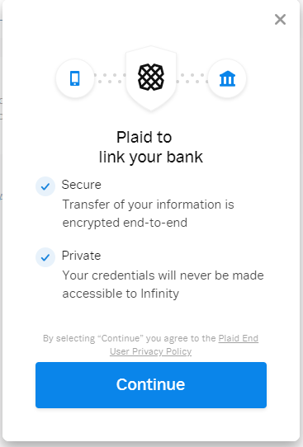
Task: Click the Plaid logo inside the shield
Action: (x=151, y=78)
